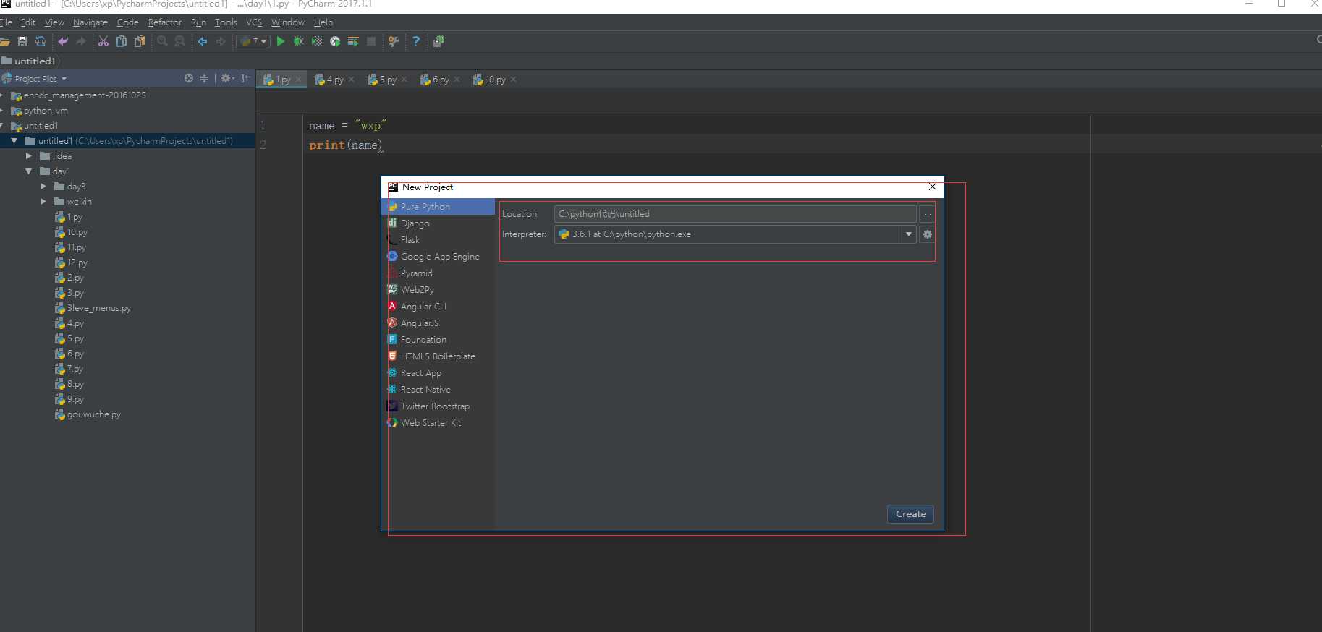1322x632 pixels.
Task: Open the View menu
Action: [54, 22]
